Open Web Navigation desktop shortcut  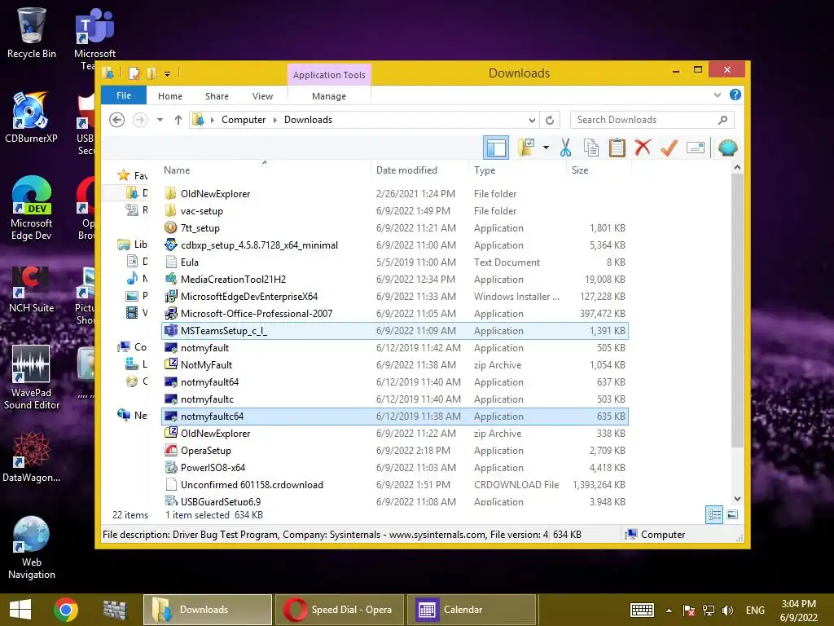coord(32,548)
